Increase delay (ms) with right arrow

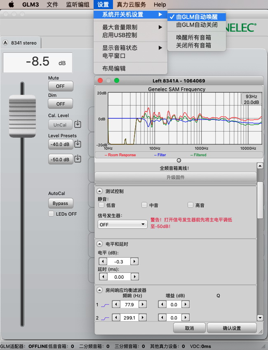135,277
